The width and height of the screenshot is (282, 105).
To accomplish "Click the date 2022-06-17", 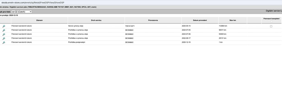I will click(x=186, y=38).
